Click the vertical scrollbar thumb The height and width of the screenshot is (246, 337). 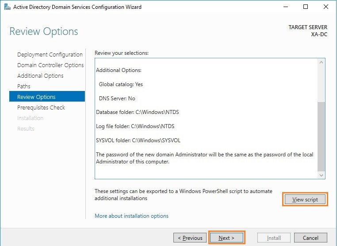[x=322, y=137]
